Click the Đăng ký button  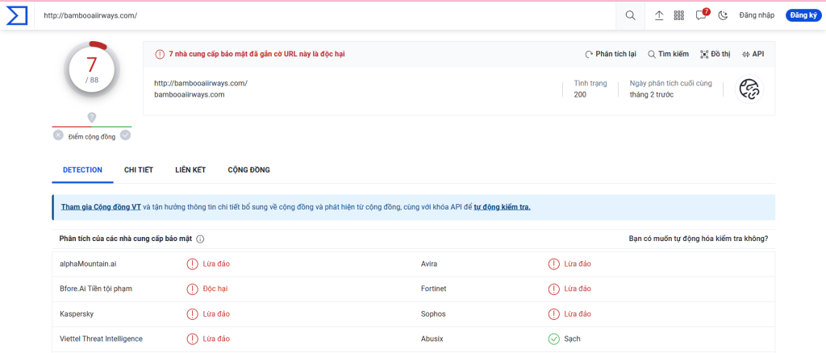tap(804, 15)
